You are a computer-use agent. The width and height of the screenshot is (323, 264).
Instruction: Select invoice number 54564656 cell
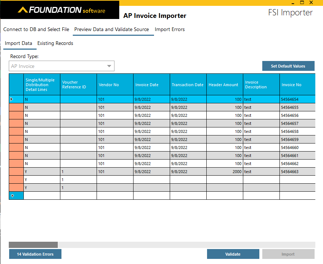pos(297,115)
